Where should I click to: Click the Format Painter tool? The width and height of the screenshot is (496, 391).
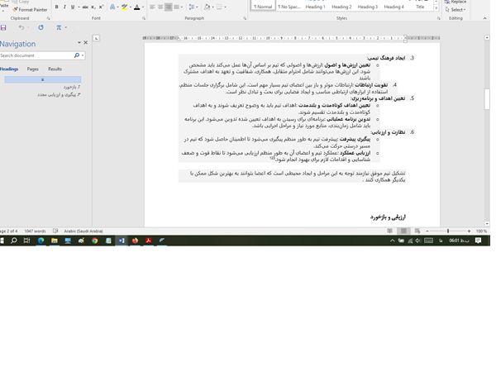pyautogui.click(x=30, y=10)
